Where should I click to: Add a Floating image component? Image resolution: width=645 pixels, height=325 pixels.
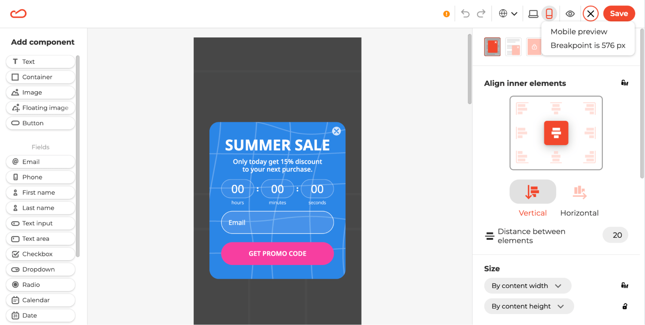40,108
